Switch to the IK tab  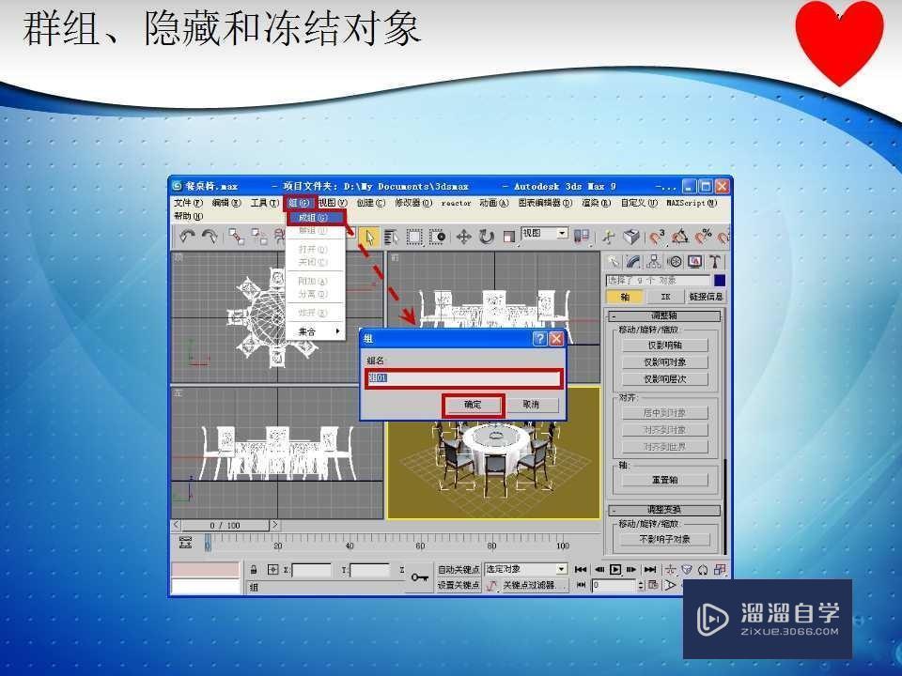pos(664,296)
